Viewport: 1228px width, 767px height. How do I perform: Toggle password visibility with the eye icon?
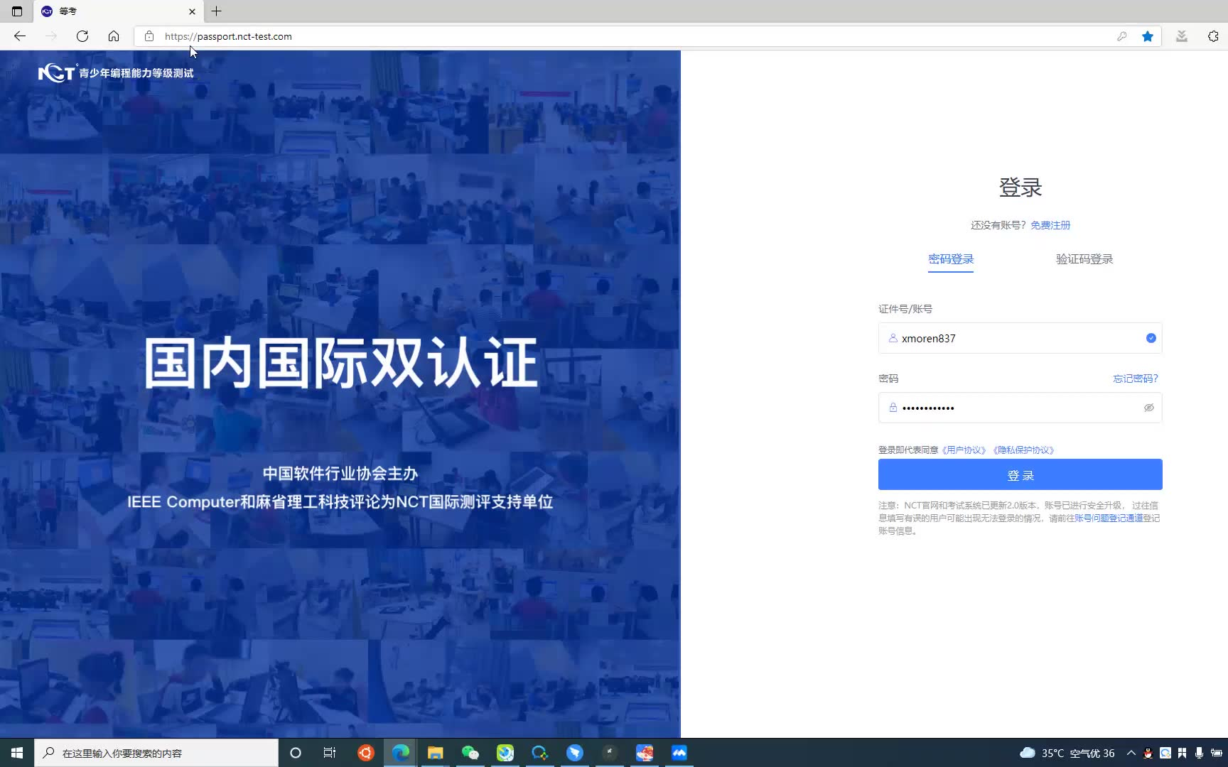click(1148, 408)
